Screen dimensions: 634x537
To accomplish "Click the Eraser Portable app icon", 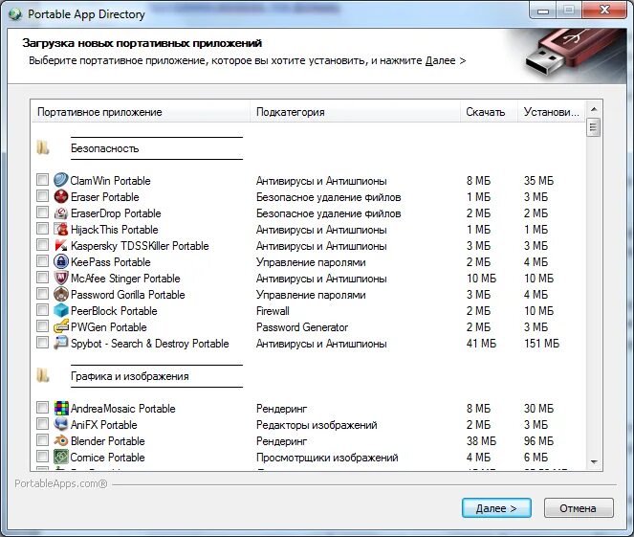I will pyautogui.click(x=61, y=196).
